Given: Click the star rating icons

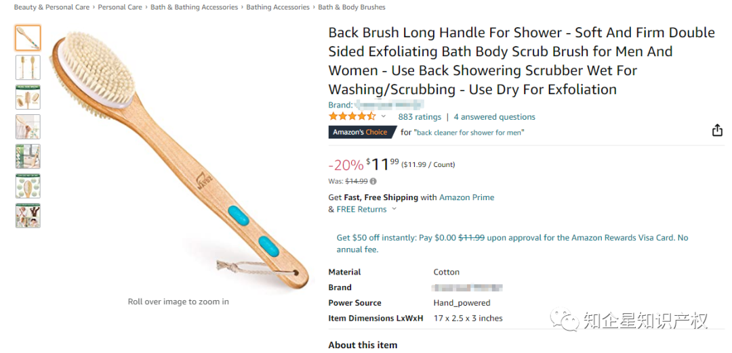Looking at the screenshot, I should point(352,116).
